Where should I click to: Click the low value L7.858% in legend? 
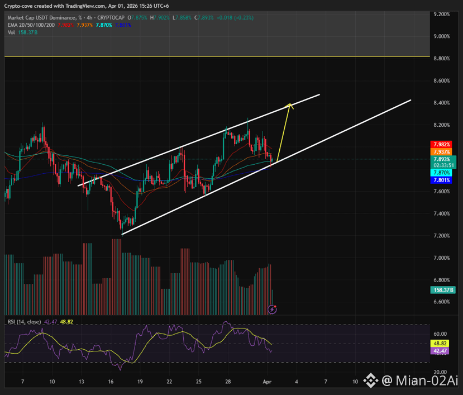pos(182,18)
